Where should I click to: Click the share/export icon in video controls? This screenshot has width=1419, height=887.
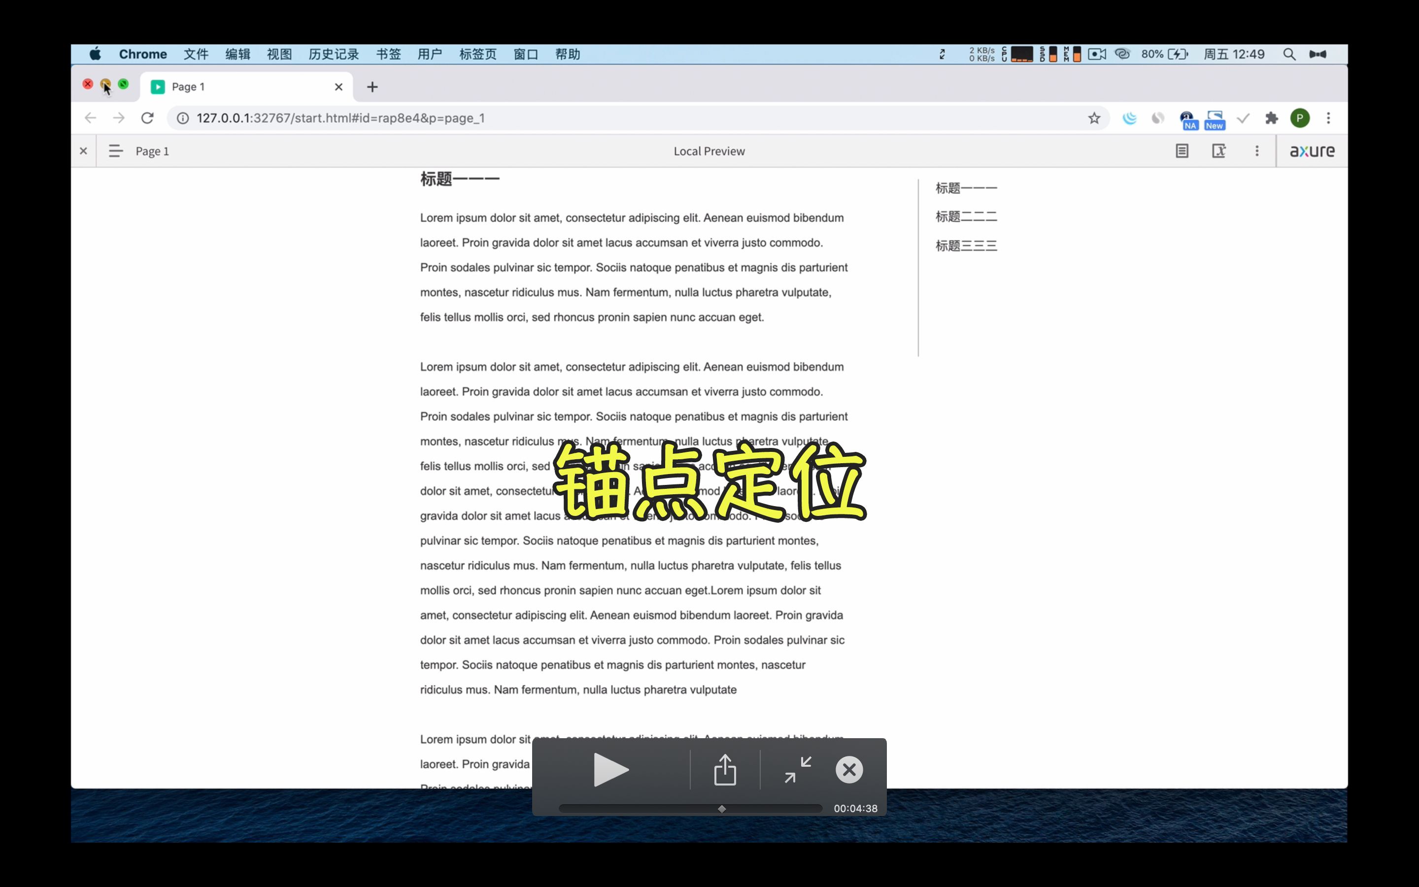click(725, 770)
